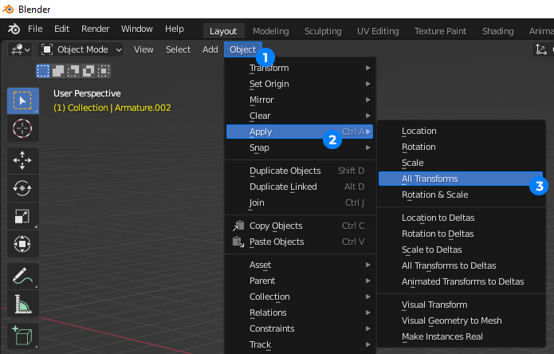This screenshot has width=554, height=354.
Task: Click the Blender logo menu icon
Action: (x=14, y=29)
